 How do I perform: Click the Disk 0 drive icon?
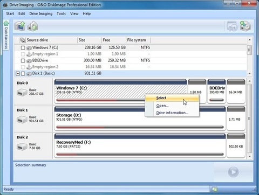click(x=22, y=93)
